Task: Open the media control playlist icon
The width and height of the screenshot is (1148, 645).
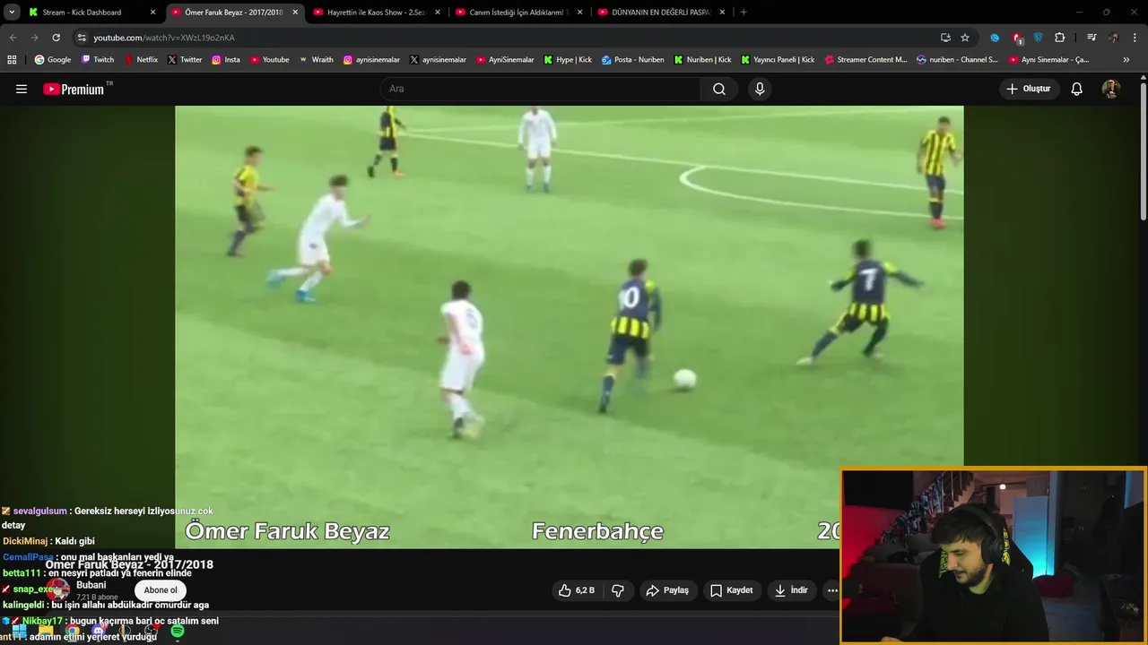Action: 1091,38
